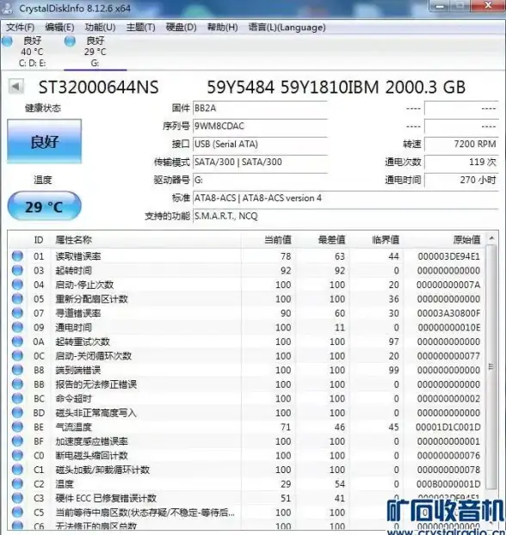Click the scroll-up arrow of attribute list

tap(491, 237)
